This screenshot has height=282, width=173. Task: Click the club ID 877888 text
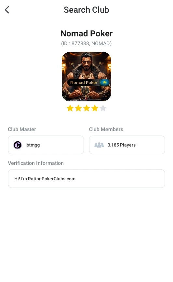pyautogui.click(x=86, y=43)
